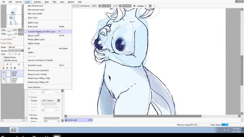This screenshot has height=137, width=244.
Task: Select Flatten Image from the menu
Action: click(x=48, y=43)
